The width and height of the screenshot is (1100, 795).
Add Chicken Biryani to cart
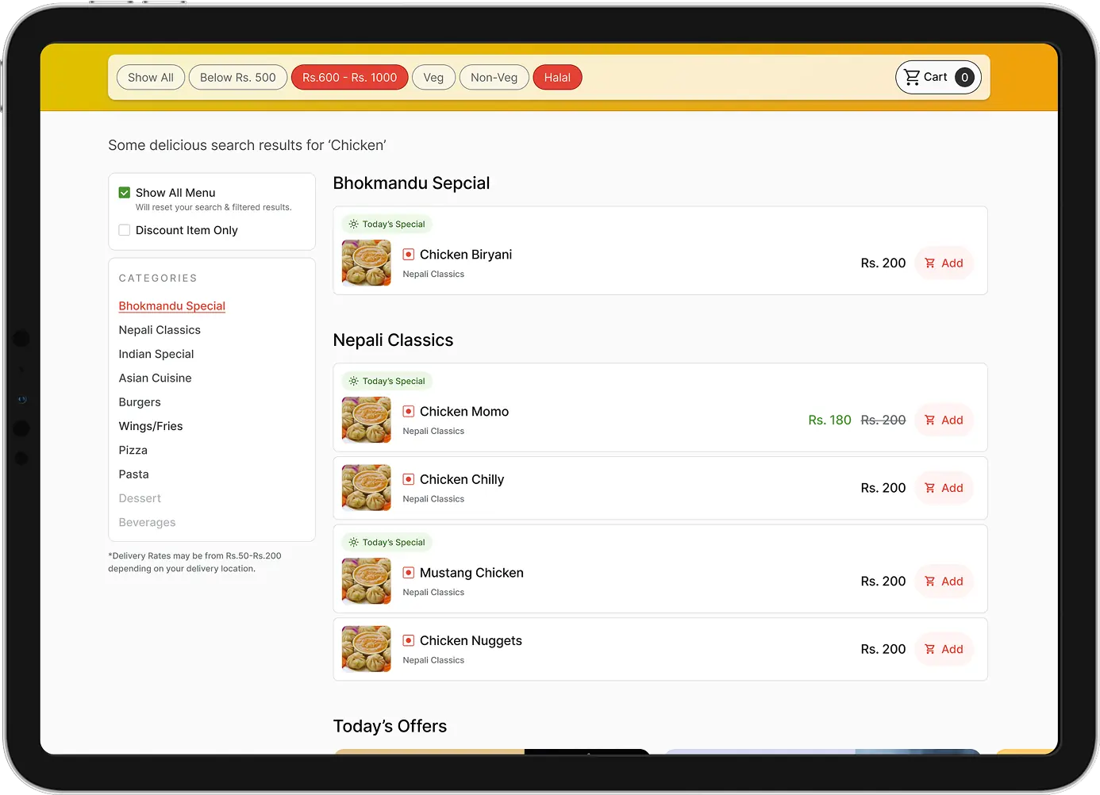click(944, 263)
